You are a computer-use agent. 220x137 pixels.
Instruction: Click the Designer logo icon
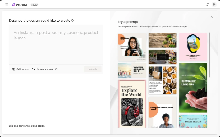coord(13,4)
